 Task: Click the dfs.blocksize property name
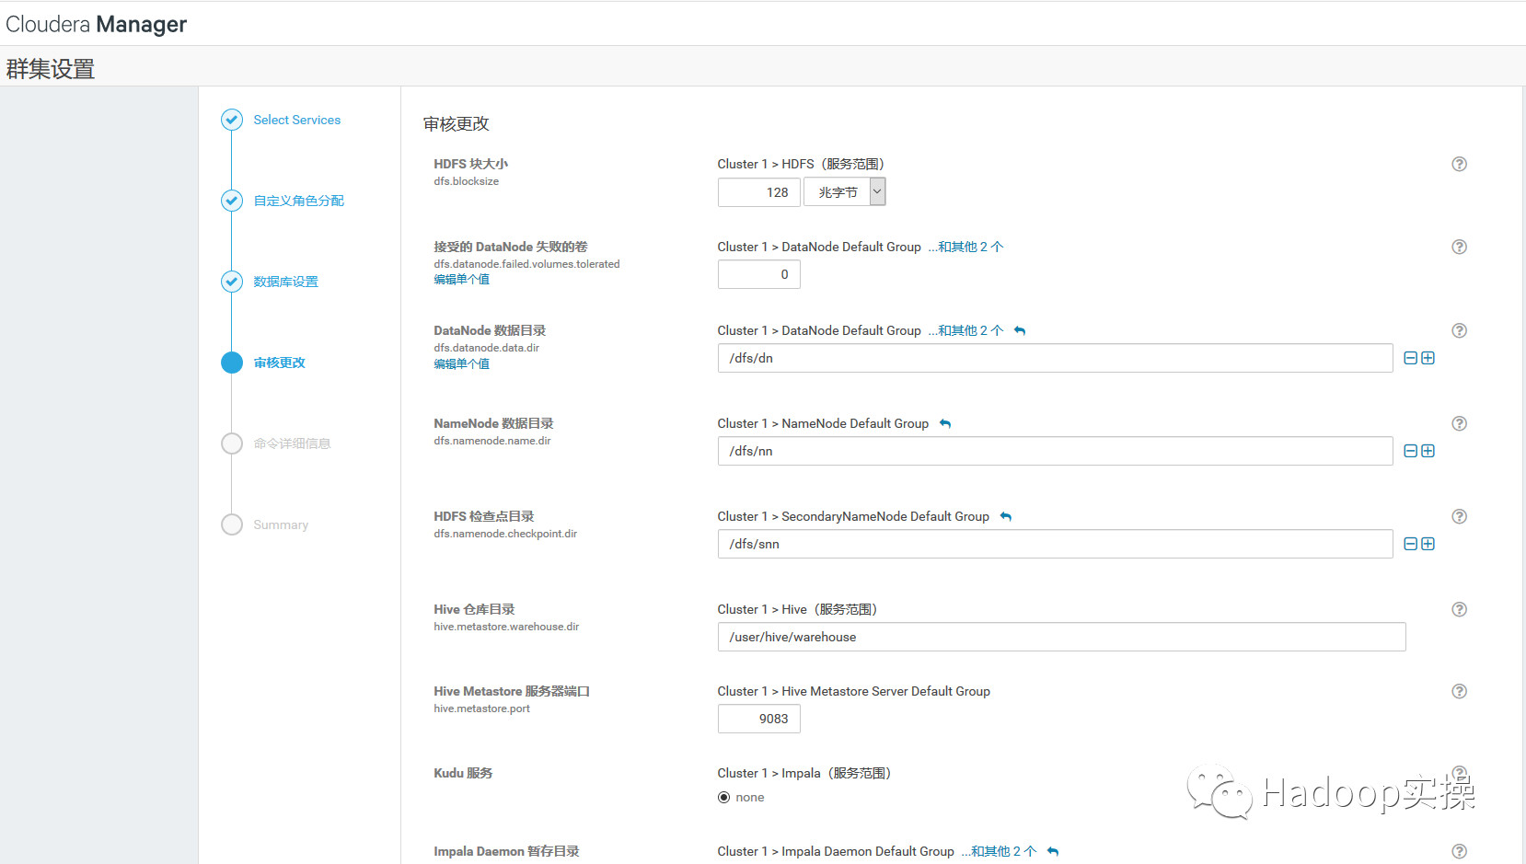coord(467,181)
